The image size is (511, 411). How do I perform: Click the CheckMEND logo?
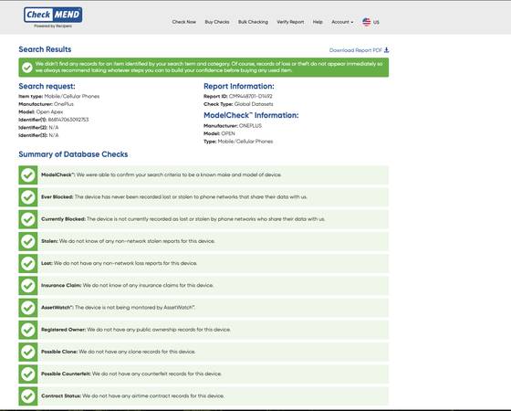(53, 15)
